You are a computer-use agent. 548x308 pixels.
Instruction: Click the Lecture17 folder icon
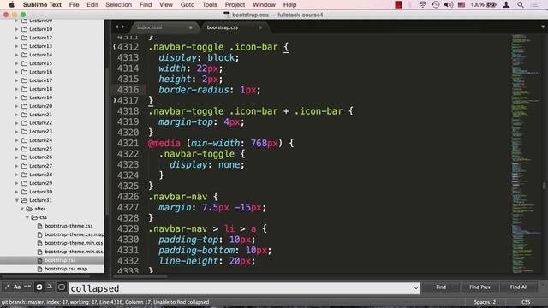pyautogui.click(x=24, y=80)
